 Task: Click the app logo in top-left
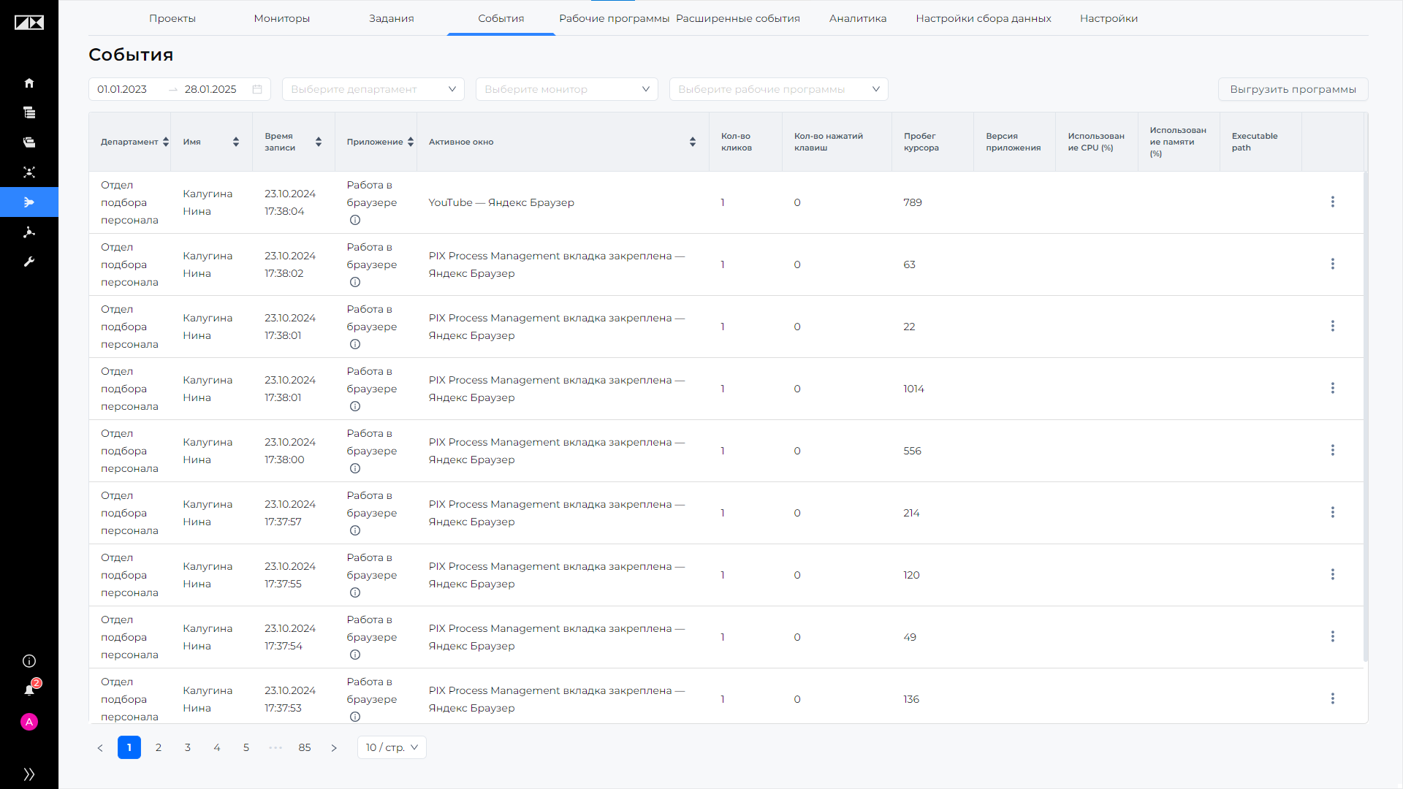click(x=29, y=23)
